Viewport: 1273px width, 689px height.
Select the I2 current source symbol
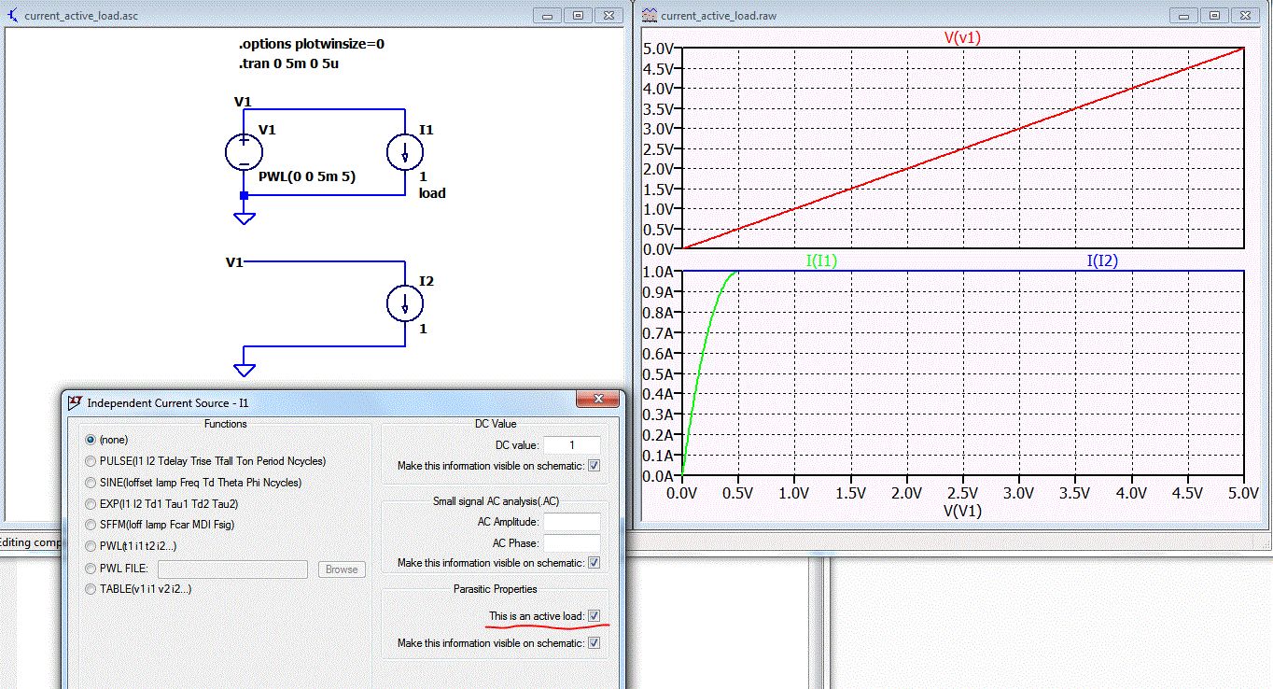pos(405,303)
